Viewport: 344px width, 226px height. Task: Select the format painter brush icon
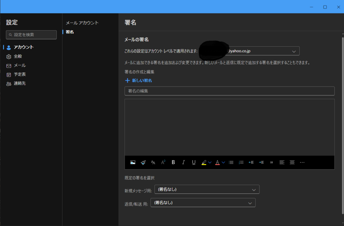(143, 163)
